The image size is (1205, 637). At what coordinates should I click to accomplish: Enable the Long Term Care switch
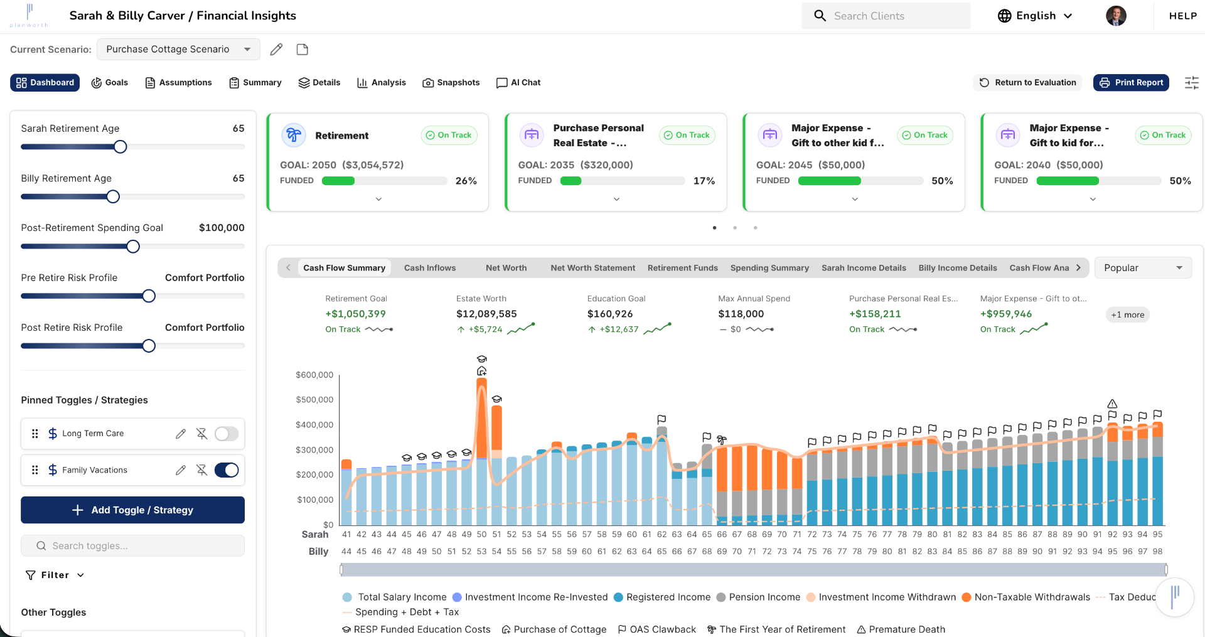227,434
